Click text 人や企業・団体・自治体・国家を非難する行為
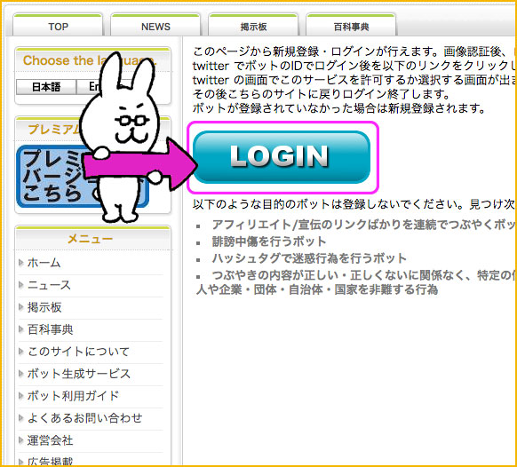This screenshot has height=467, width=517. [x=317, y=289]
